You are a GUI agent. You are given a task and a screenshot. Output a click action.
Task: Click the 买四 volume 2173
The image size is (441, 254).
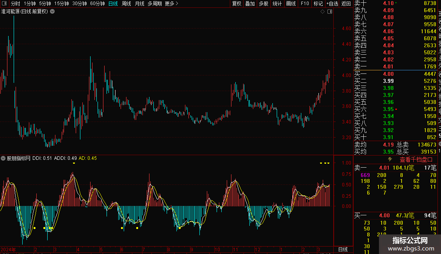[x=430, y=95]
